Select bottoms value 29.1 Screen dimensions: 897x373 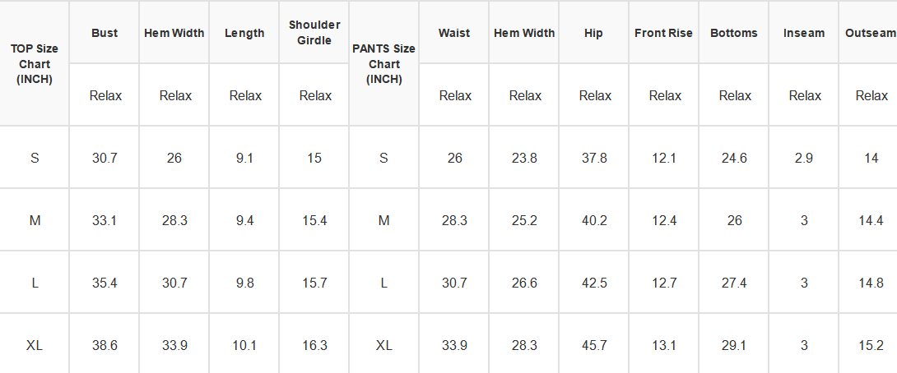734,345
